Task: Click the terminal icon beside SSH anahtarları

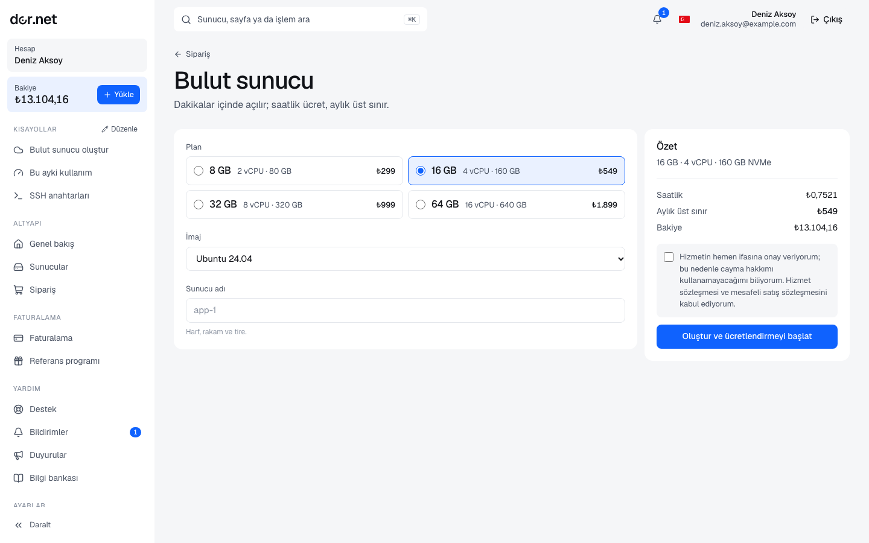Action: coord(19,195)
